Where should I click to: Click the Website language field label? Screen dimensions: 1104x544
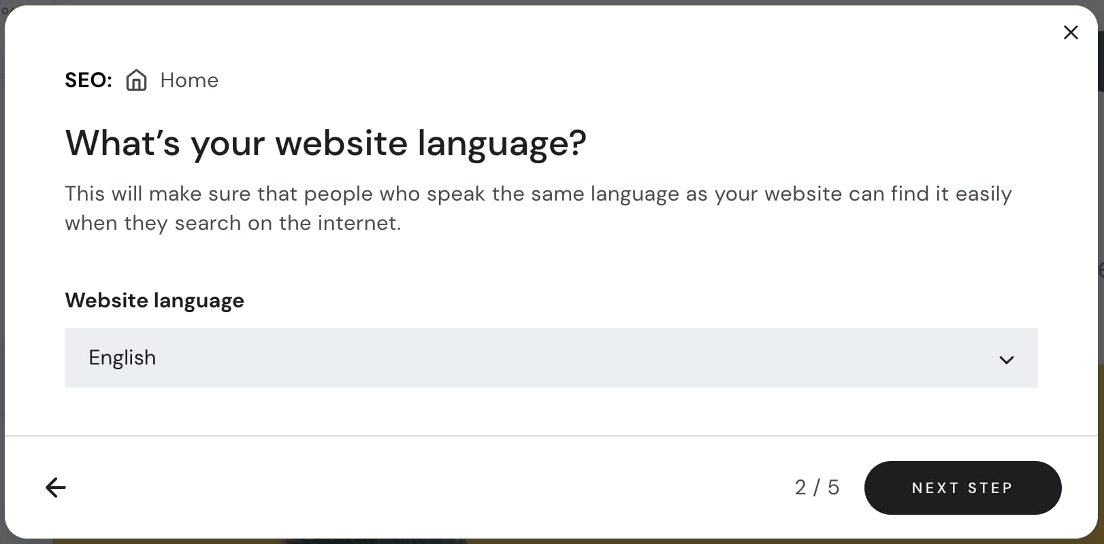tap(154, 300)
